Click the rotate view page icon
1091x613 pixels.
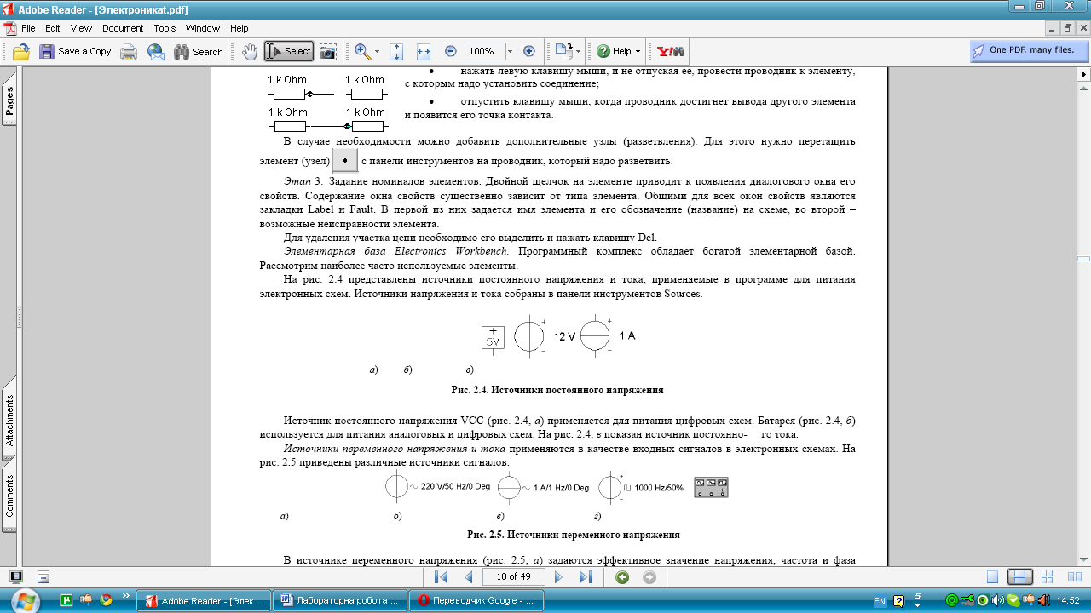[x=563, y=51]
